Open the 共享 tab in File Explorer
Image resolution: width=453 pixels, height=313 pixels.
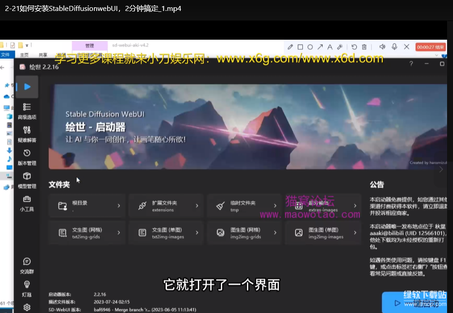coord(43,55)
